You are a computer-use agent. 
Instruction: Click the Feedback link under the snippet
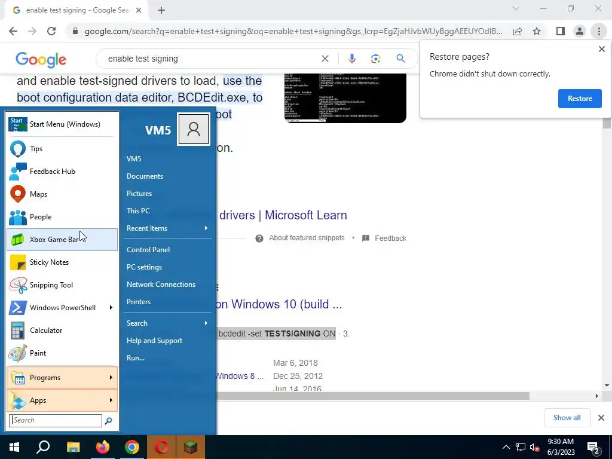coord(390,238)
